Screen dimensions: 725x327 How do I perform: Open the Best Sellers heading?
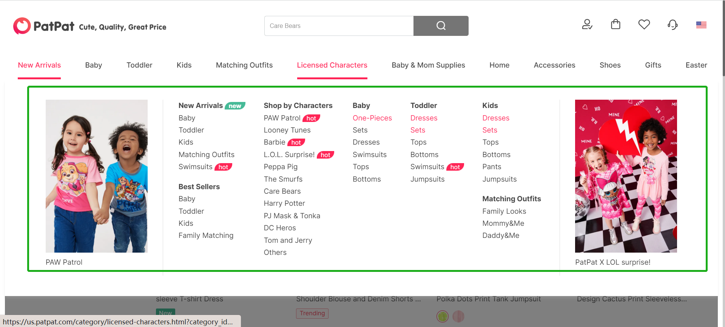(x=199, y=187)
